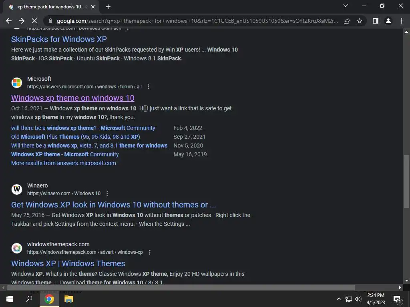Open Chrome three-dot menu
This screenshot has height=307, width=410.
(401, 21)
